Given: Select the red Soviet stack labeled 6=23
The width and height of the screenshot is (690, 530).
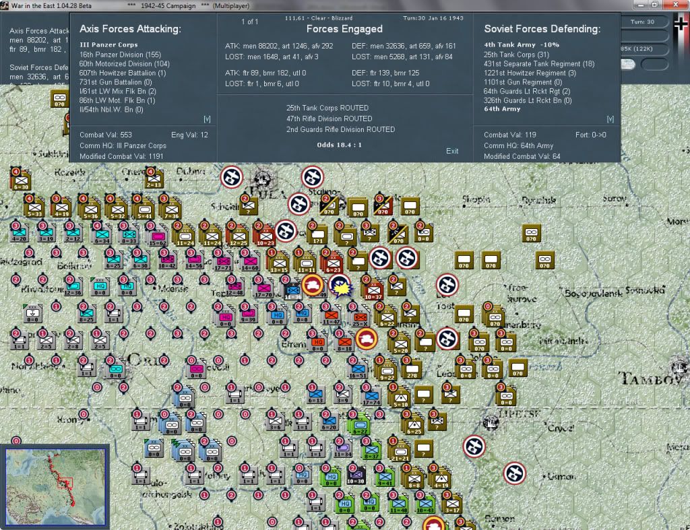Looking at the screenshot, I should [x=333, y=263].
